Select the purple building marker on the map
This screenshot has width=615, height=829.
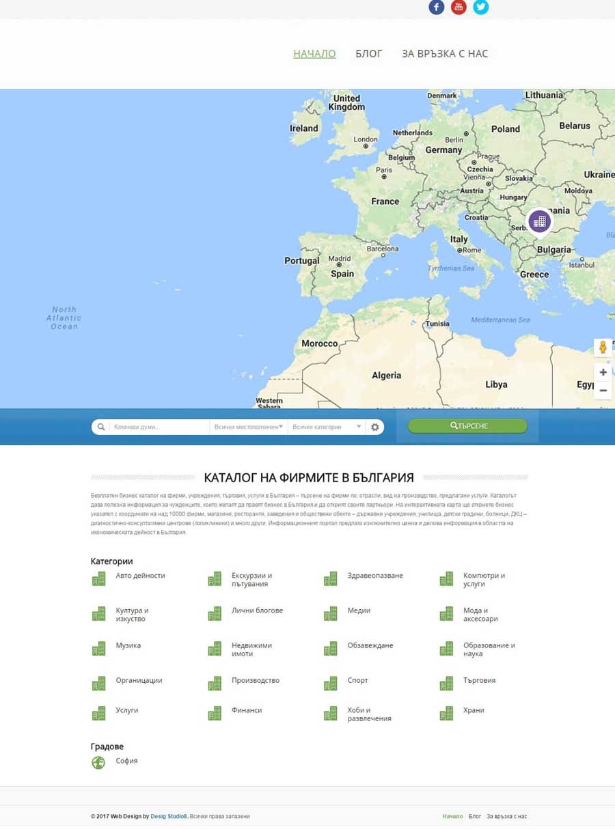[540, 221]
